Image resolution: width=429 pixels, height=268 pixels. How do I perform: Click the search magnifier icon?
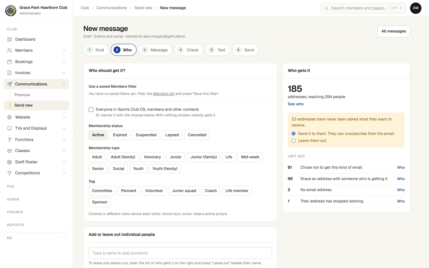(326, 8)
